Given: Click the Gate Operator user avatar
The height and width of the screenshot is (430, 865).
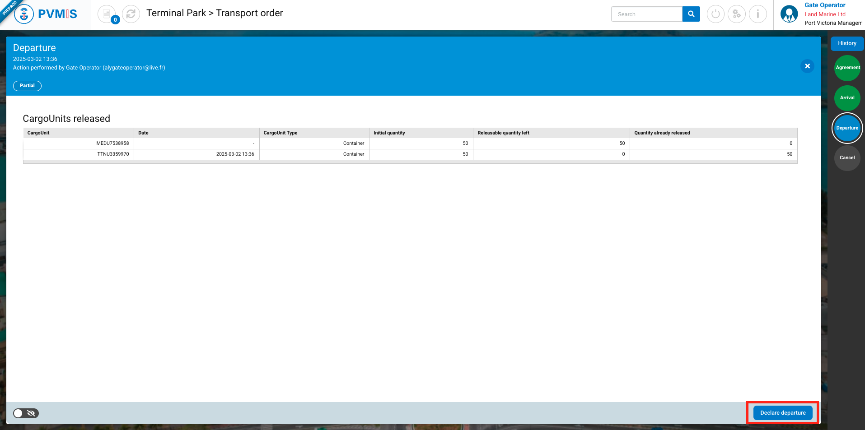Looking at the screenshot, I should pos(789,14).
